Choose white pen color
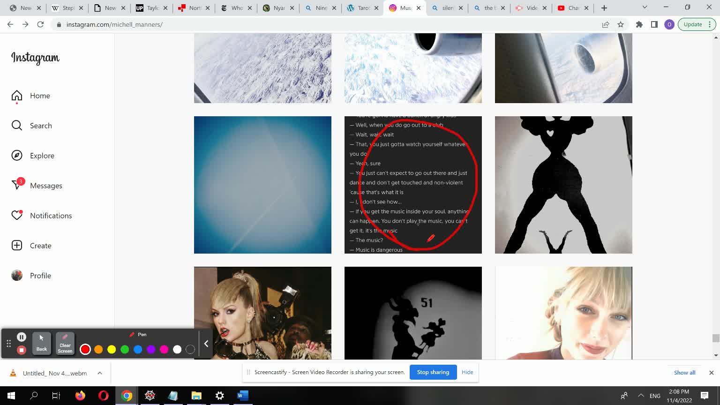720x405 pixels. coord(177,349)
